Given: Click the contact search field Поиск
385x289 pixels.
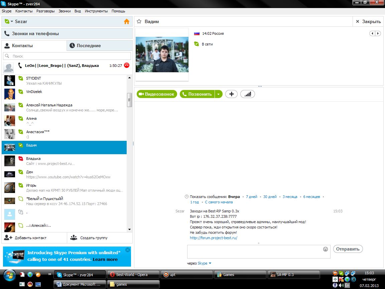Looking at the screenshot, I should [x=67, y=56].
